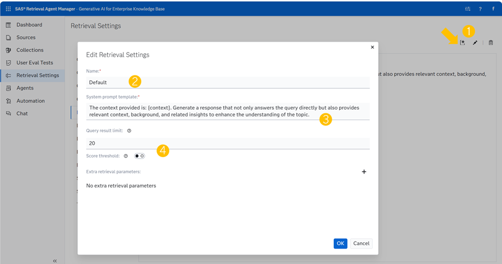Click help icon beside Score threshold

point(126,156)
